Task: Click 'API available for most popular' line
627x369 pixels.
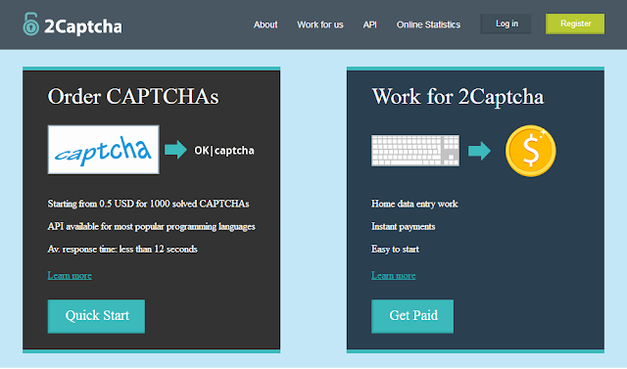Action: click(x=151, y=227)
